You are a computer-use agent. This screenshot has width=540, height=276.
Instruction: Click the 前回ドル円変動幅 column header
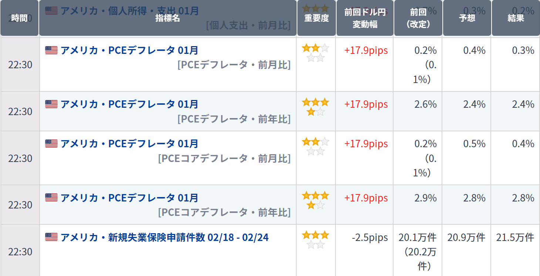[365, 18]
